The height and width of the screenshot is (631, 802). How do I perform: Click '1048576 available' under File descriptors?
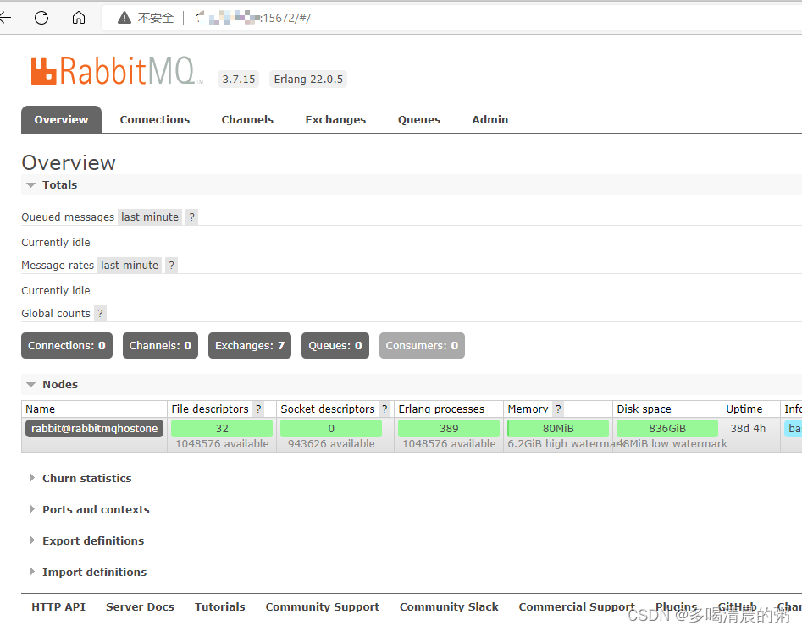pos(222,443)
